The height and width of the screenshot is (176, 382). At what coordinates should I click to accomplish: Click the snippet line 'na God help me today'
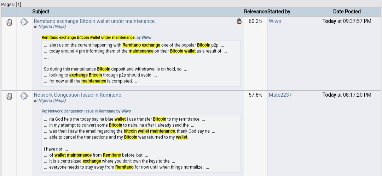[124, 119]
